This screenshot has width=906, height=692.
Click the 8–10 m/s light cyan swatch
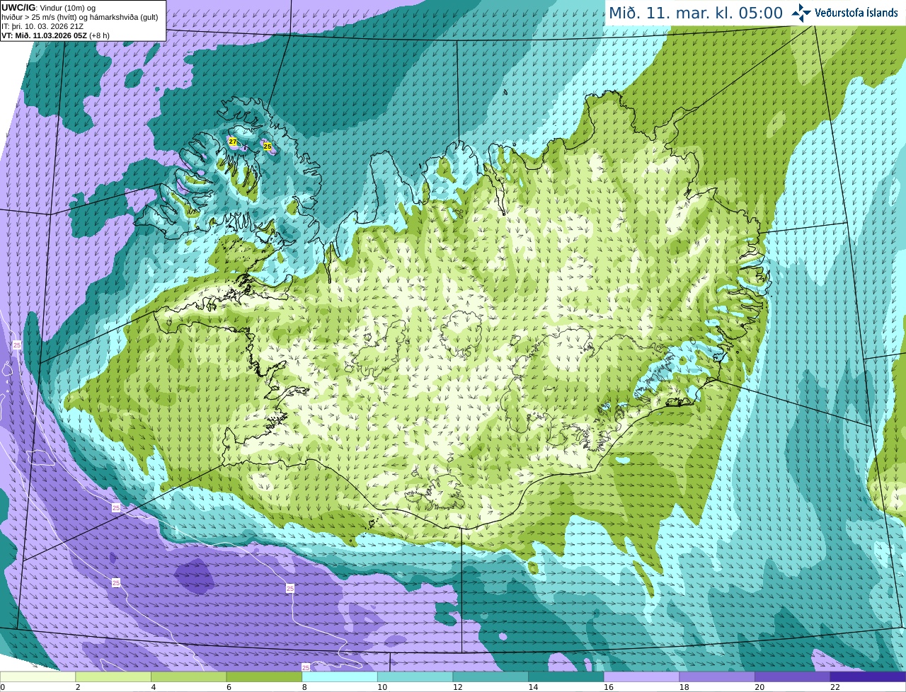click(x=340, y=677)
